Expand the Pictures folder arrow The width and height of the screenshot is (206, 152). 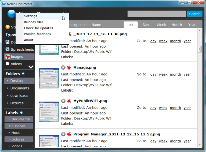coord(7,103)
